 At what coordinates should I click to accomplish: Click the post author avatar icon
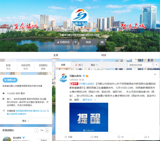point(63,78)
